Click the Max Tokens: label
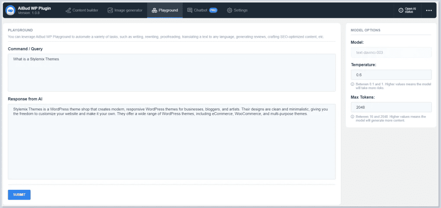Image resolution: width=441 pixels, height=208 pixels. tap(363, 97)
